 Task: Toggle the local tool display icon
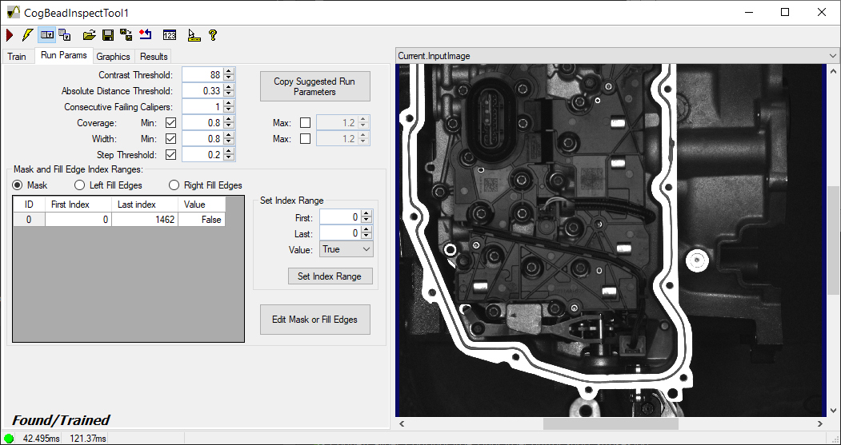pos(46,35)
